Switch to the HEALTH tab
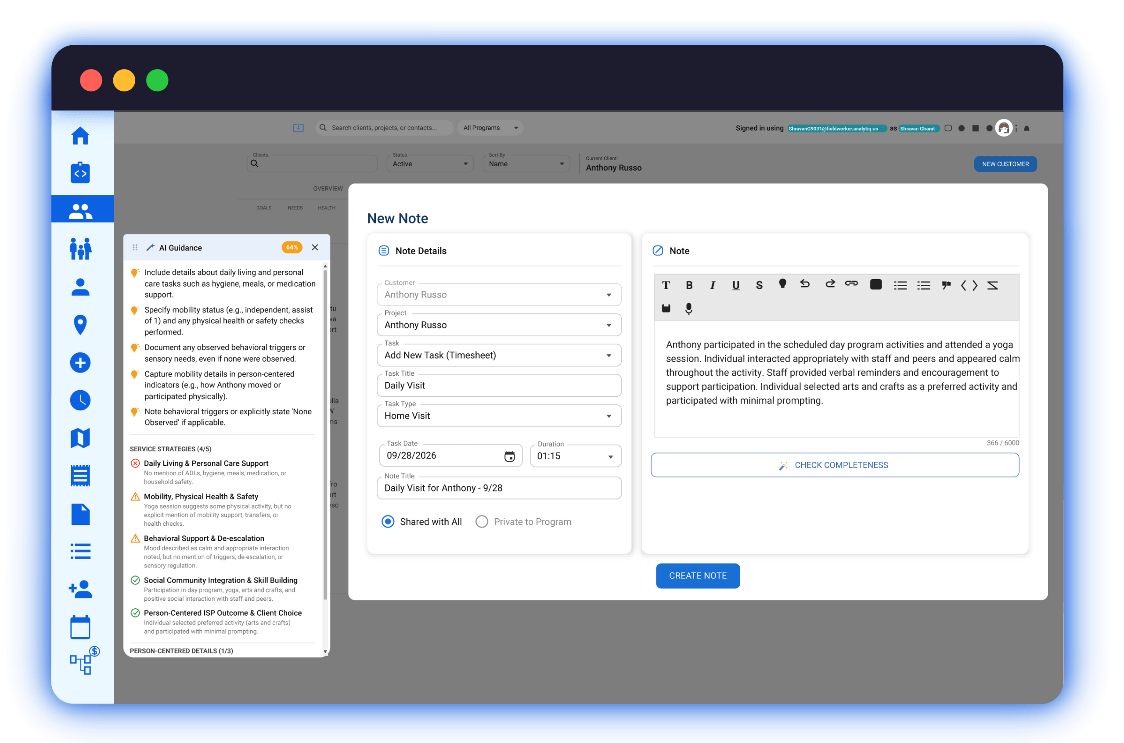This screenshot has height=743, width=1124. [x=327, y=208]
